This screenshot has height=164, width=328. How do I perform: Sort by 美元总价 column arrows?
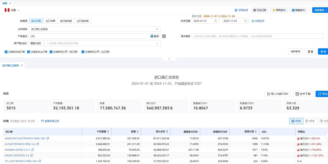pyautogui.click(x=167, y=132)
